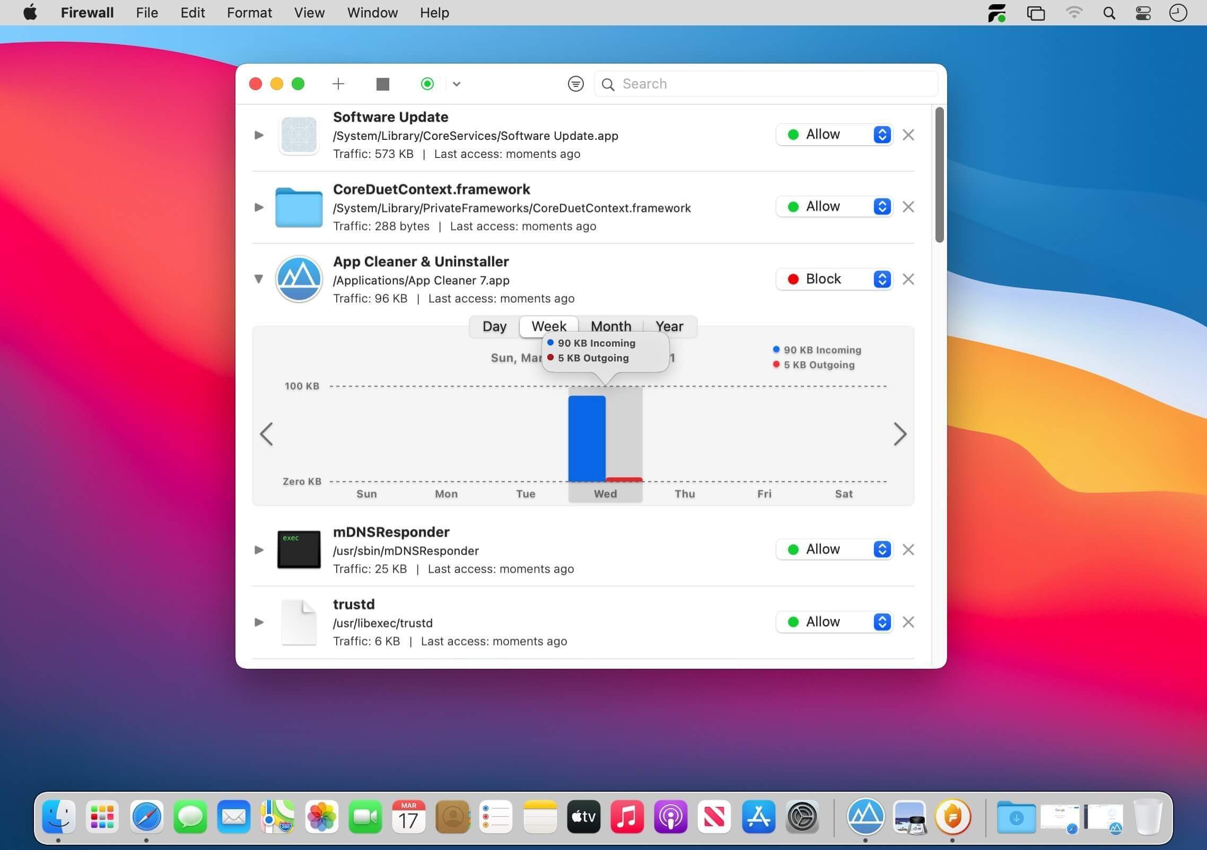Switch the chart to the Month tab
1207x850 pixels.
click(610, 326)
